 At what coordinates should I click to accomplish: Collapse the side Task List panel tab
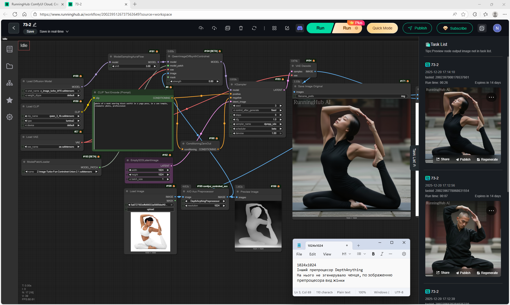click(414, 158)
